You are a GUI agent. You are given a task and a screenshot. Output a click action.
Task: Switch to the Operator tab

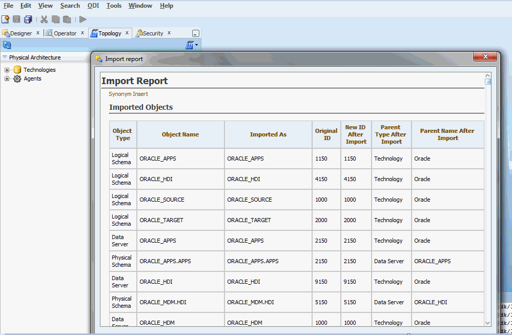pos(65,33)
